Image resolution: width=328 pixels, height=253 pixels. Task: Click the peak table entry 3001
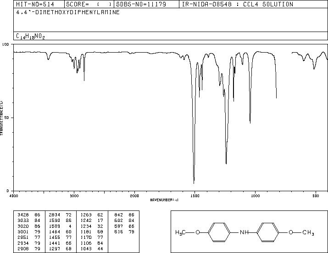(x=23, y=231)
